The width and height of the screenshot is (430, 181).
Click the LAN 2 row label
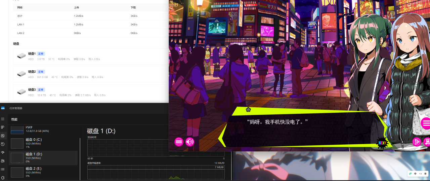point(21,33)
